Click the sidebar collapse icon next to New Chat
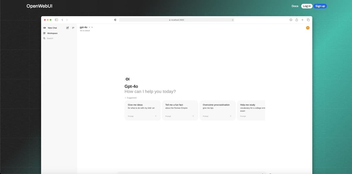 tap(73, 28)
